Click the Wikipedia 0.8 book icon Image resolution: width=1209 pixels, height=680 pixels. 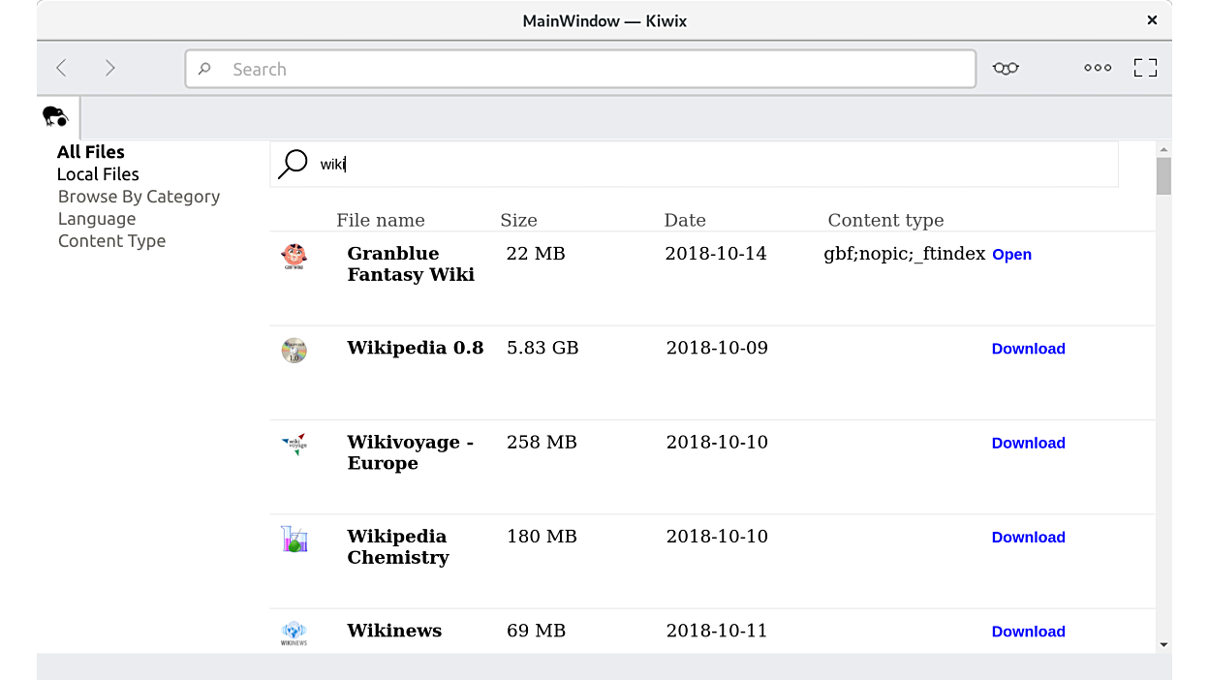click(x=294, y=351)
